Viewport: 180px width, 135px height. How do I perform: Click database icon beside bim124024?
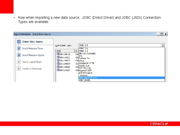(x=58, y=63)
